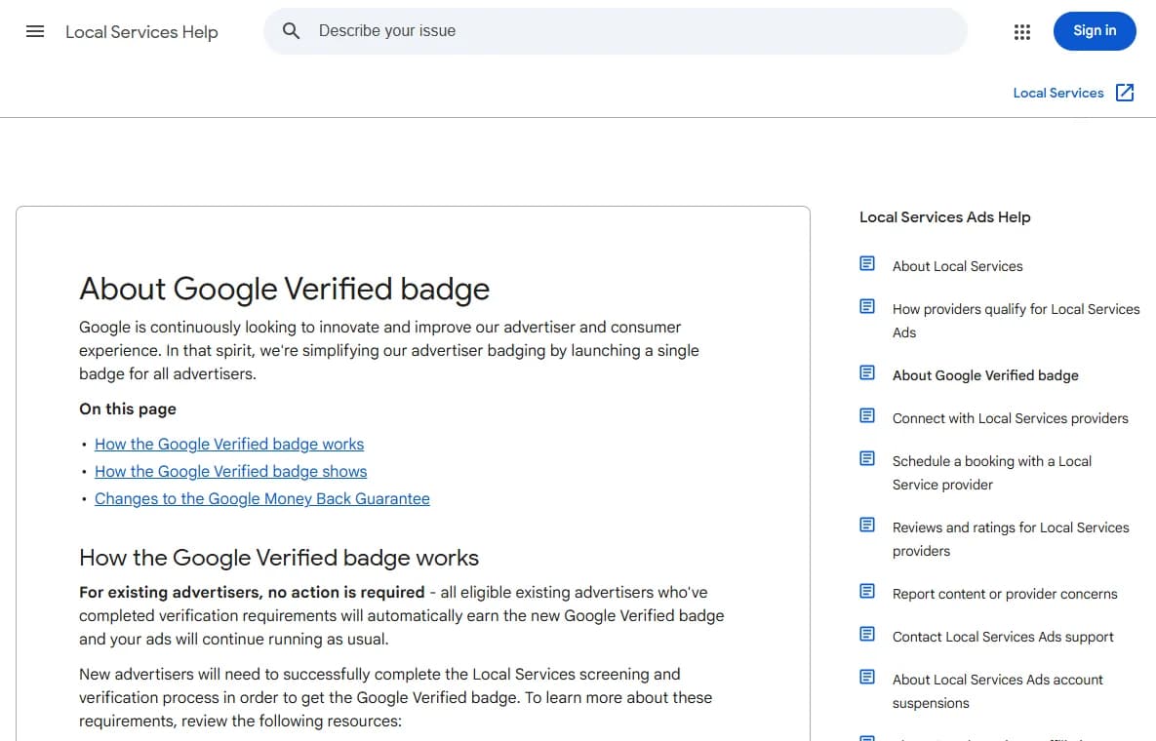Focus the Describe your issue search field

pyautogui.click(x=615, y=31)
